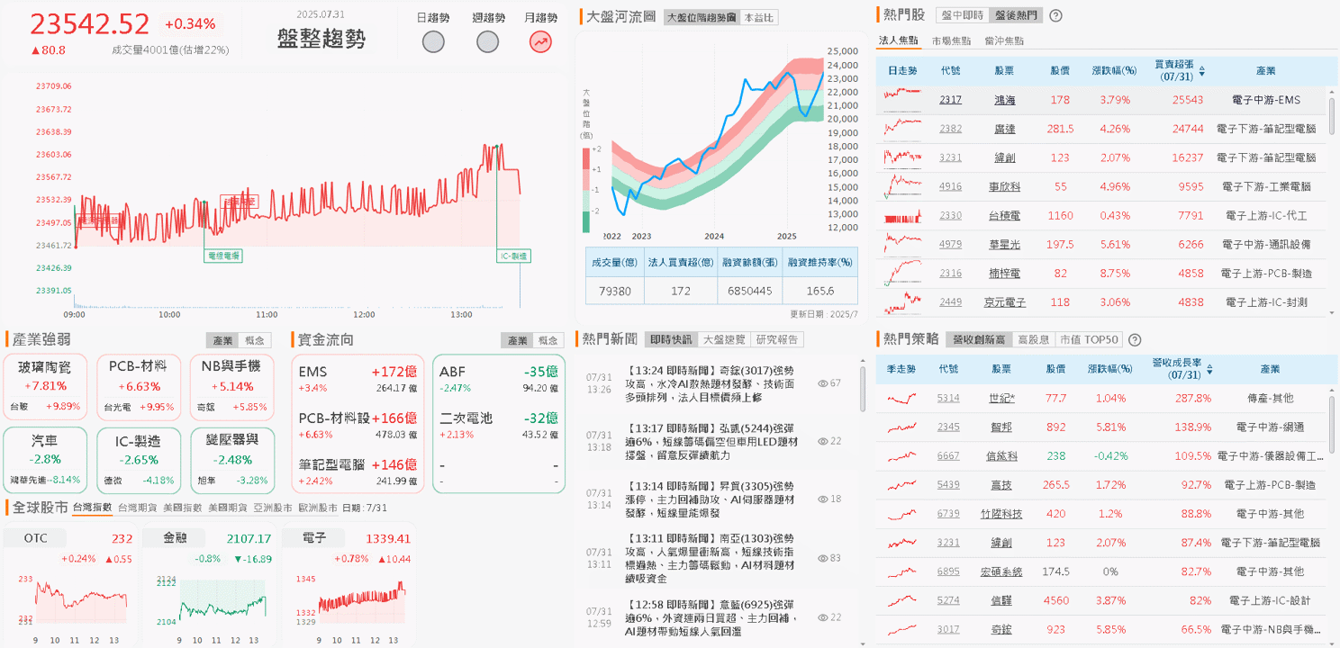Select 盤中即時 in 熱門股
This screenshot has height=648, width=1340.
click(x=962, y=15)
